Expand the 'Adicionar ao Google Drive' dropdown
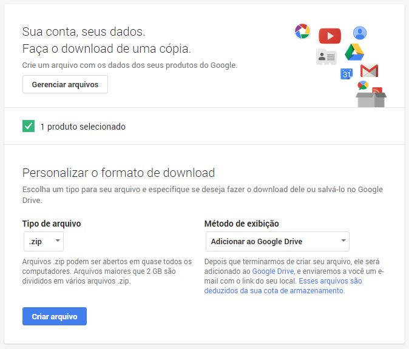The width and height of the screenshot is (409, 349). click(277, 241)
